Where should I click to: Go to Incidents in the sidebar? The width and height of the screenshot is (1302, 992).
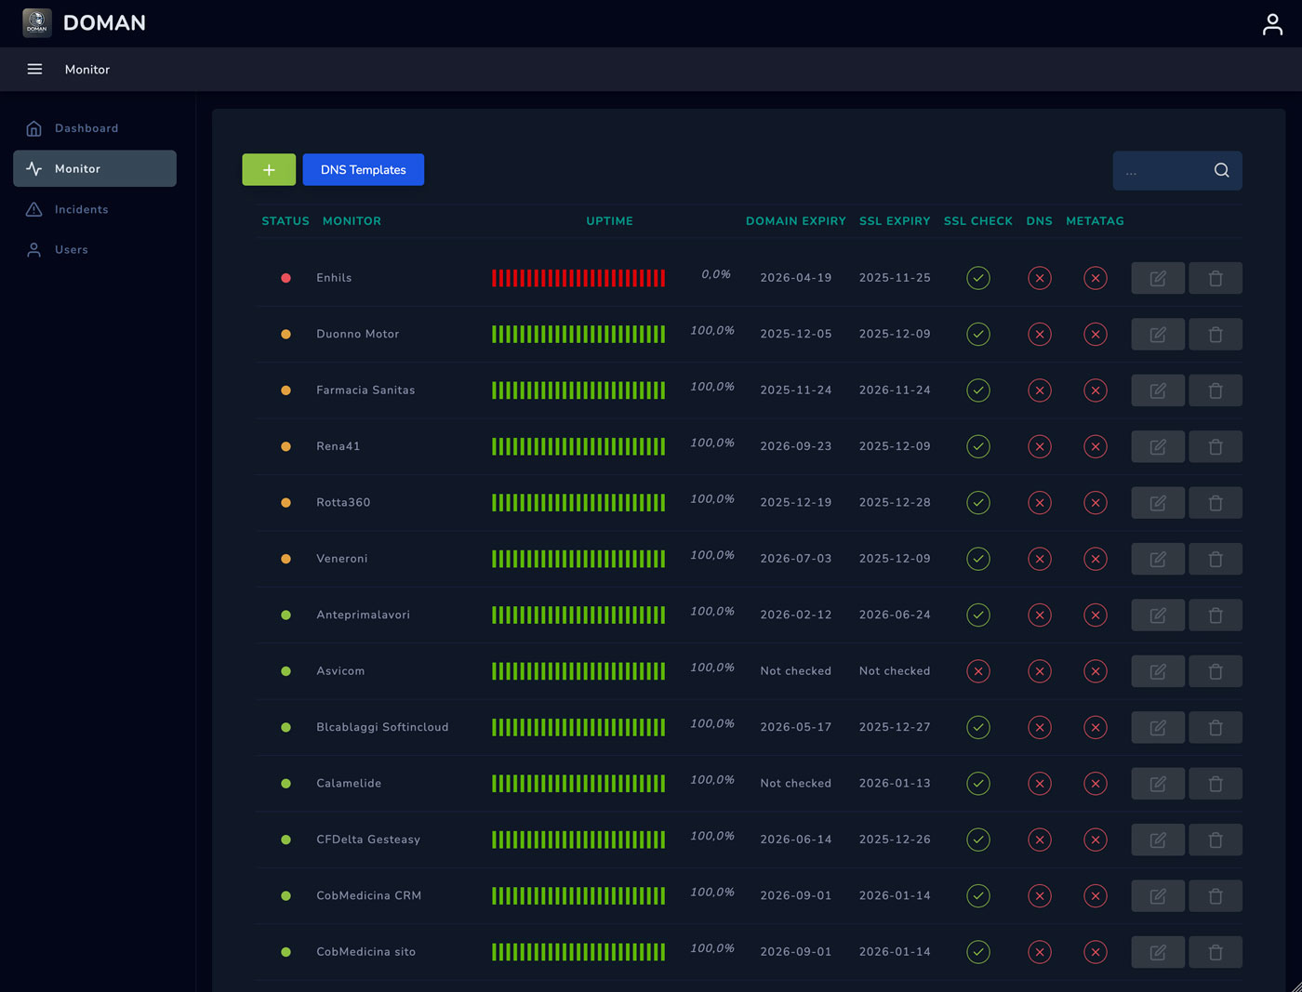tap(81, 209)
